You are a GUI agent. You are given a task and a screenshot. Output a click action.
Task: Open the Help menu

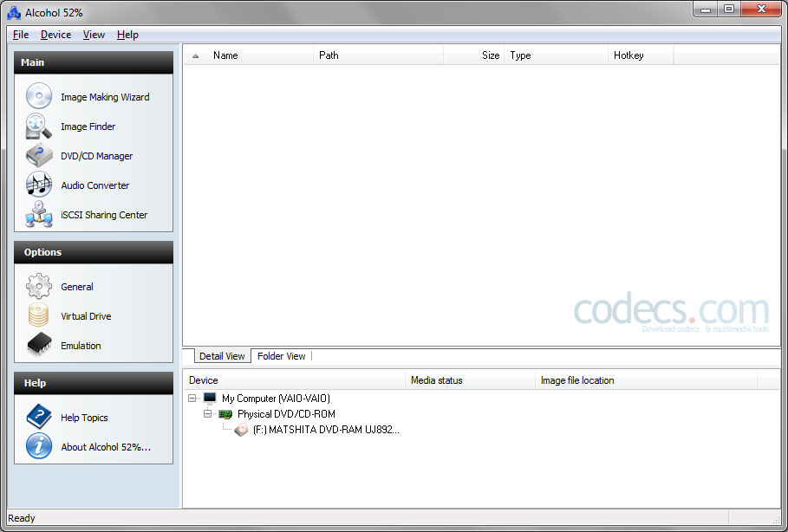click(x=127, y=35)
